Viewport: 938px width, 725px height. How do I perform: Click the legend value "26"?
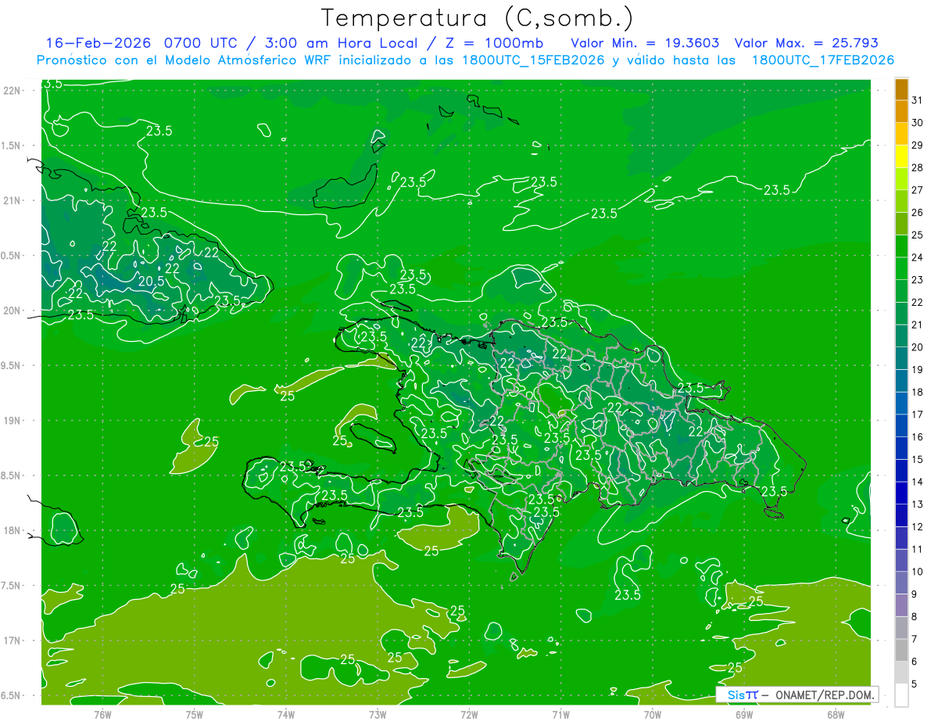coord(917,213)
